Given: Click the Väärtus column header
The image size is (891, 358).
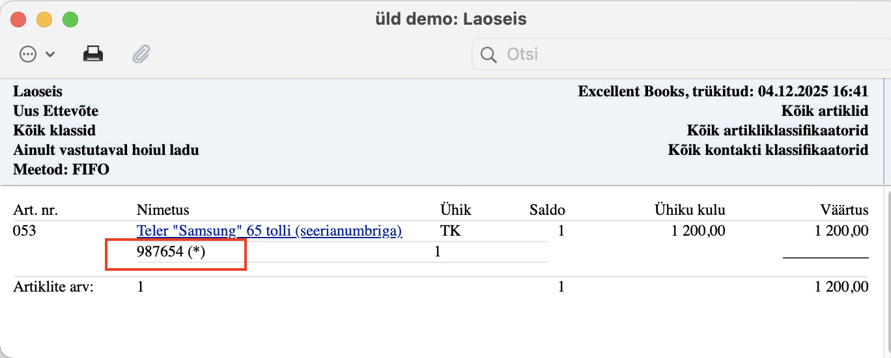Looking at the screenshot, I should pyautogui.click(x=844, y=210).
